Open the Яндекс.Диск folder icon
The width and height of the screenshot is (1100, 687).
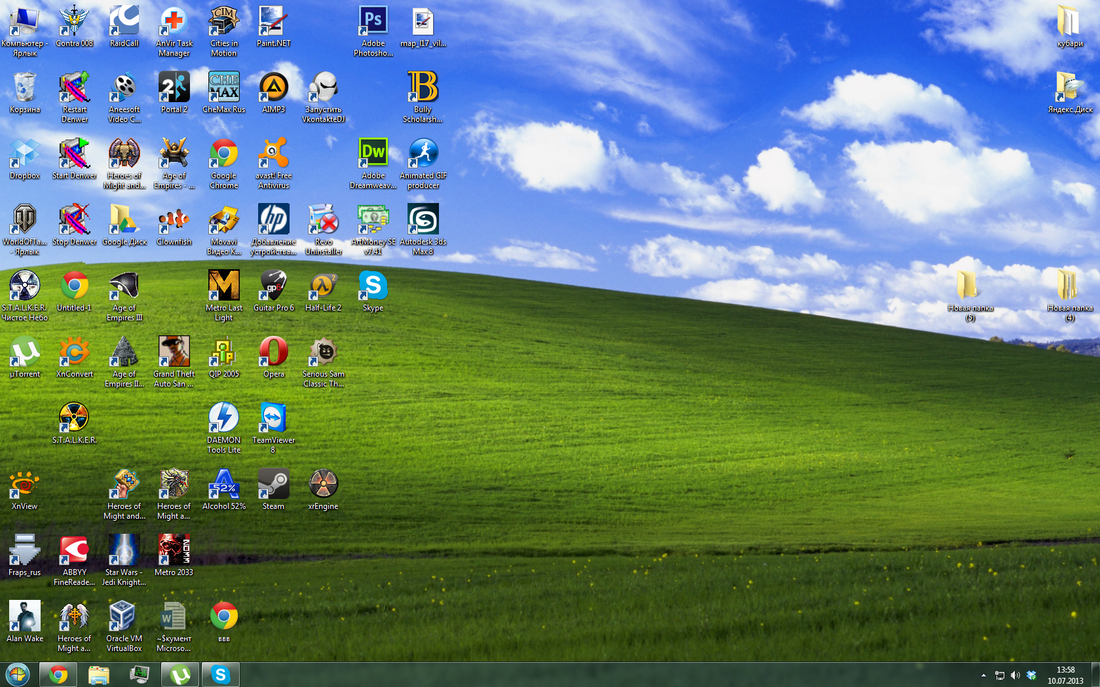(1070, 92)
